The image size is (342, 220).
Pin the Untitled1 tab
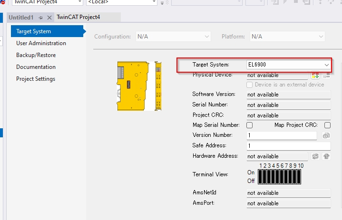(x=40, y=18)
